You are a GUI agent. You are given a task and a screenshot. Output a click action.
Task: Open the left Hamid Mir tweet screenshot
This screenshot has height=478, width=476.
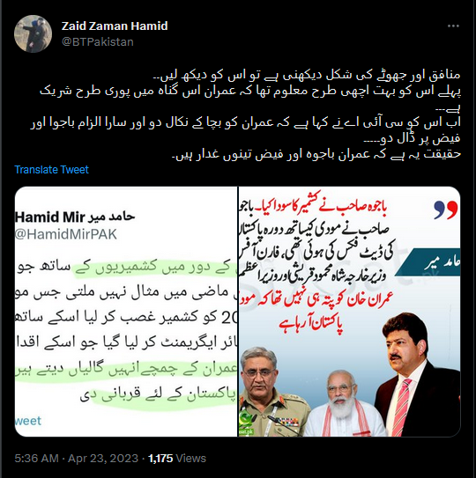coord(126,312)
